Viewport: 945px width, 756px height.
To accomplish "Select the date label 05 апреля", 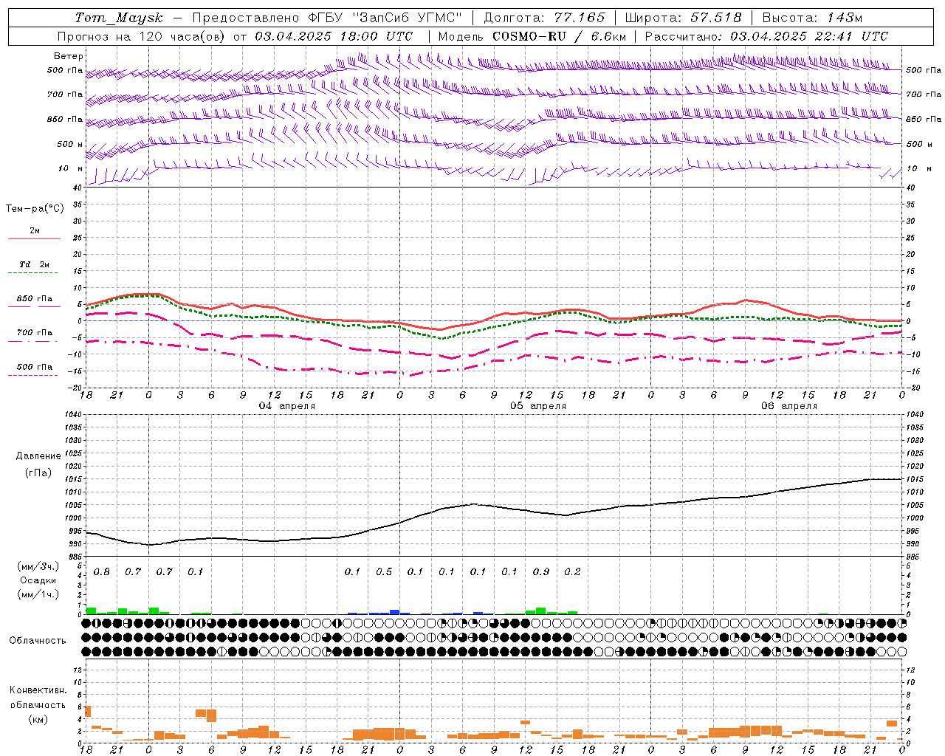I will (x=538, y=406).
